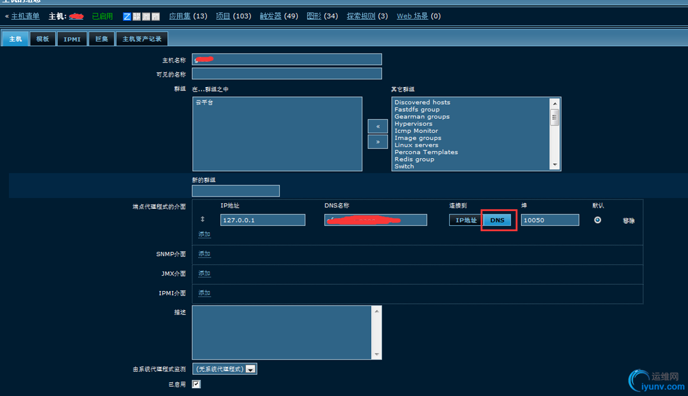Click the 新的群组 new group field

[235, 191]
